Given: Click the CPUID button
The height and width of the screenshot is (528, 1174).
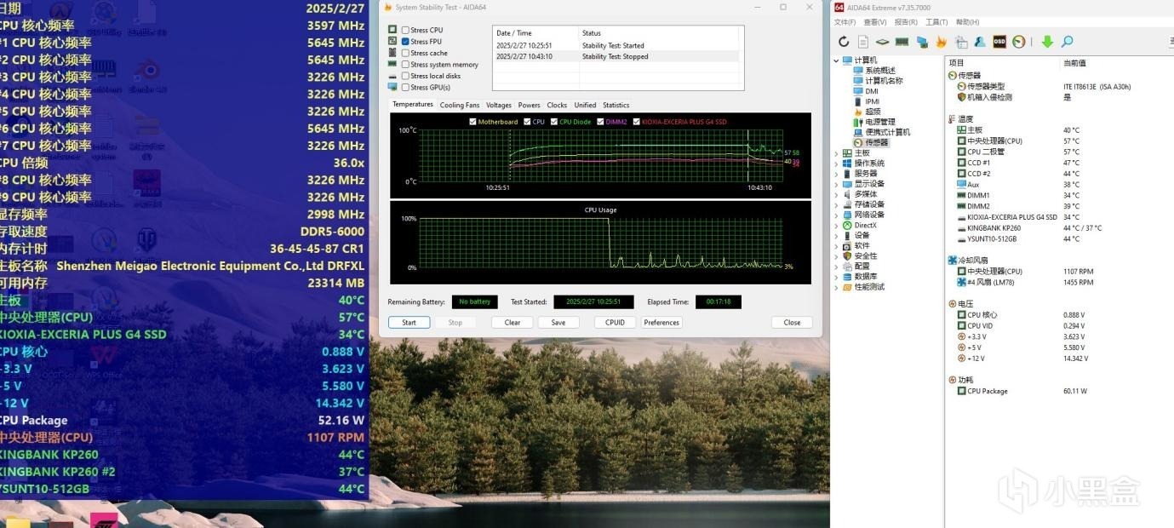Looking at the screenshot, I should point(615,322).
